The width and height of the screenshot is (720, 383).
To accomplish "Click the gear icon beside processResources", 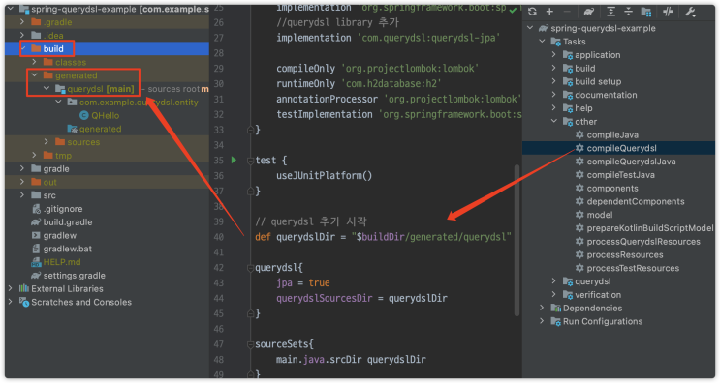I will (x=579, y=254).
